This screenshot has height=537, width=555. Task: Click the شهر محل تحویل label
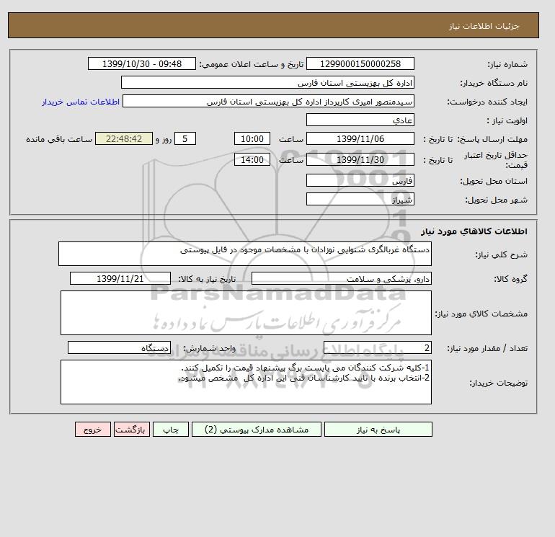coord(496,200)
